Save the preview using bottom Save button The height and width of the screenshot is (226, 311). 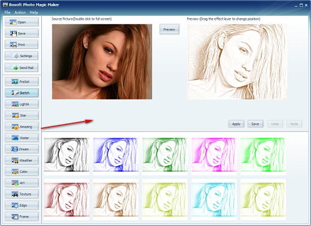[x=255, y=124]
